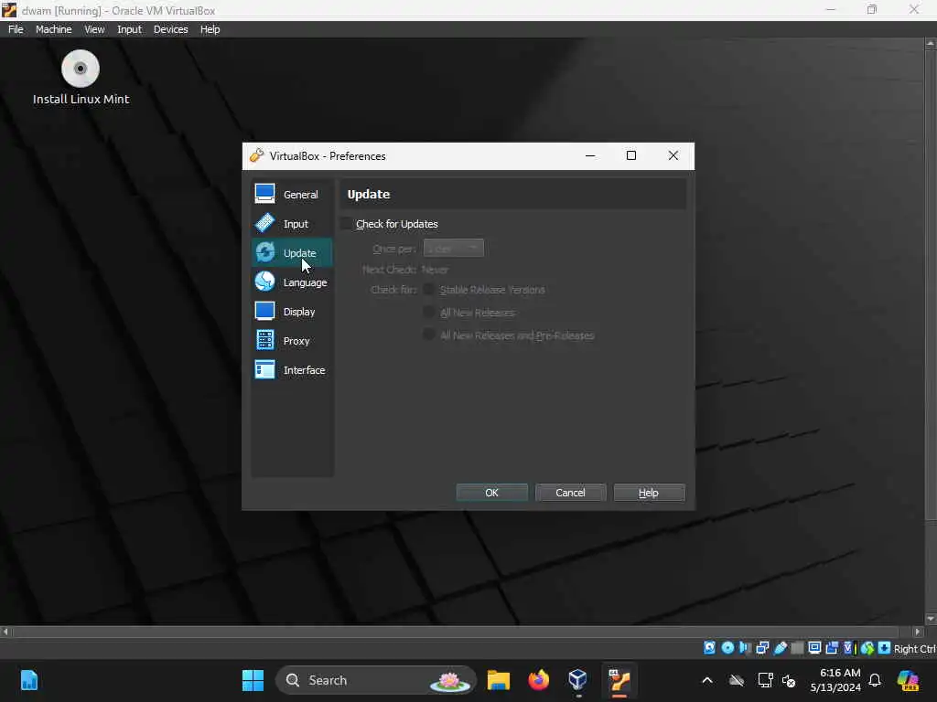Select the General category icon in Preferences
This screenshot has width=937, height=702.
coord(264,194)
